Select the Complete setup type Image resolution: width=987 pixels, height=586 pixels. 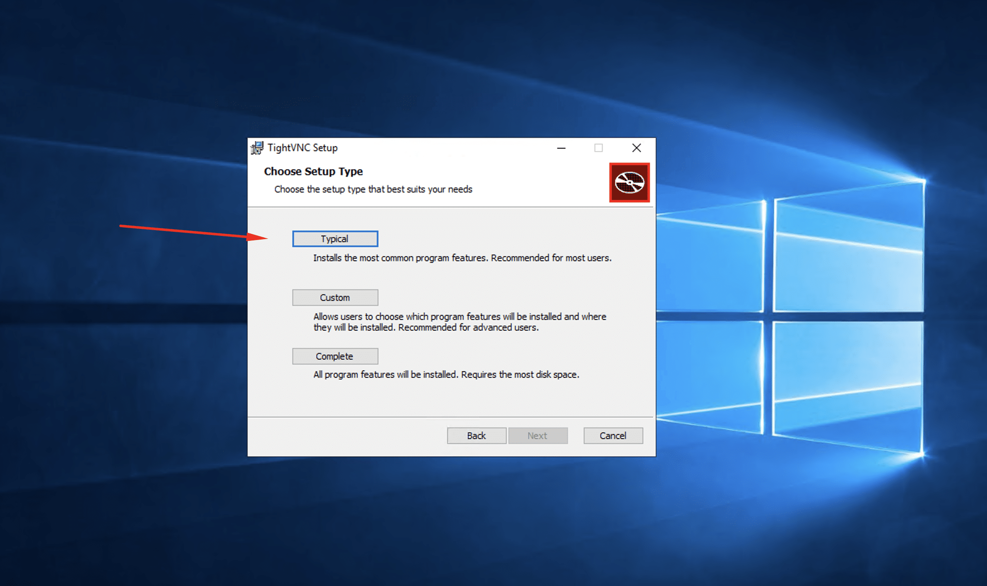(x=335, y=356)
